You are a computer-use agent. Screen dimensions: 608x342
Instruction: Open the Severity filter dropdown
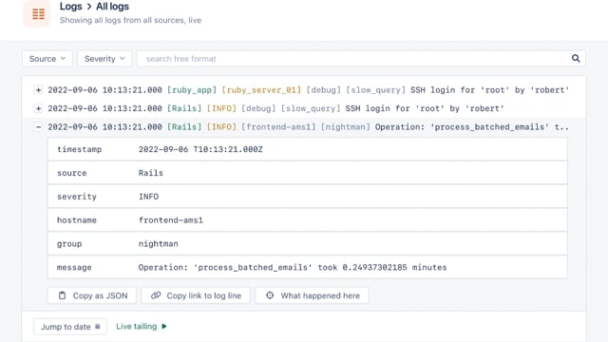click(x=104, y=59)
